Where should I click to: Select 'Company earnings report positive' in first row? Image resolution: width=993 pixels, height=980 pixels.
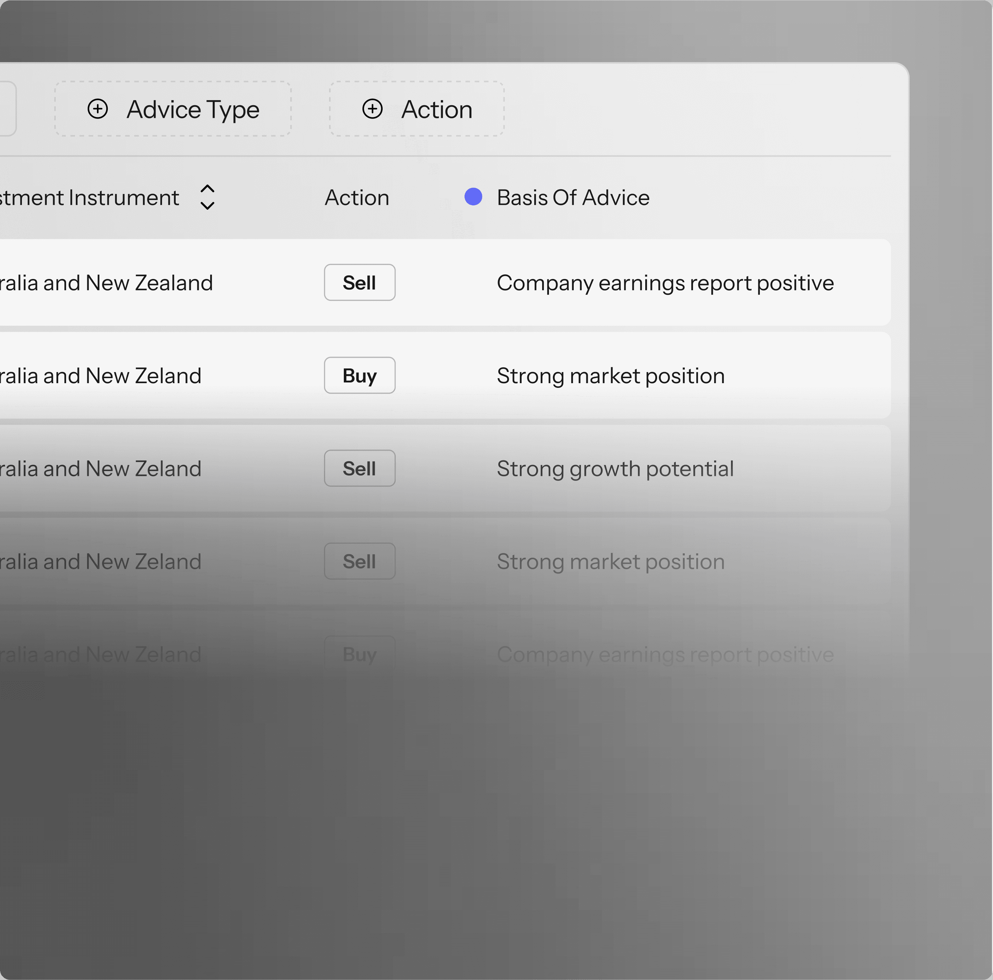click(x=665, y=283)
